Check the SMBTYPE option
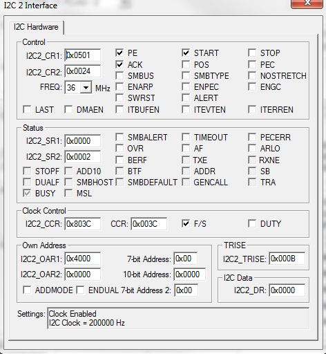This screenshot has height=354, width=326. 186,75
